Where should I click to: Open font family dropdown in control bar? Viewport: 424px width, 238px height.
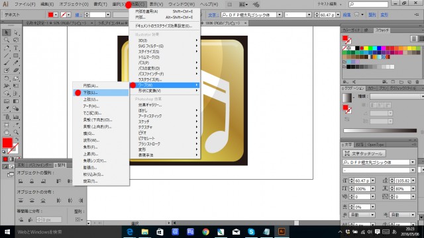point(280,15)
